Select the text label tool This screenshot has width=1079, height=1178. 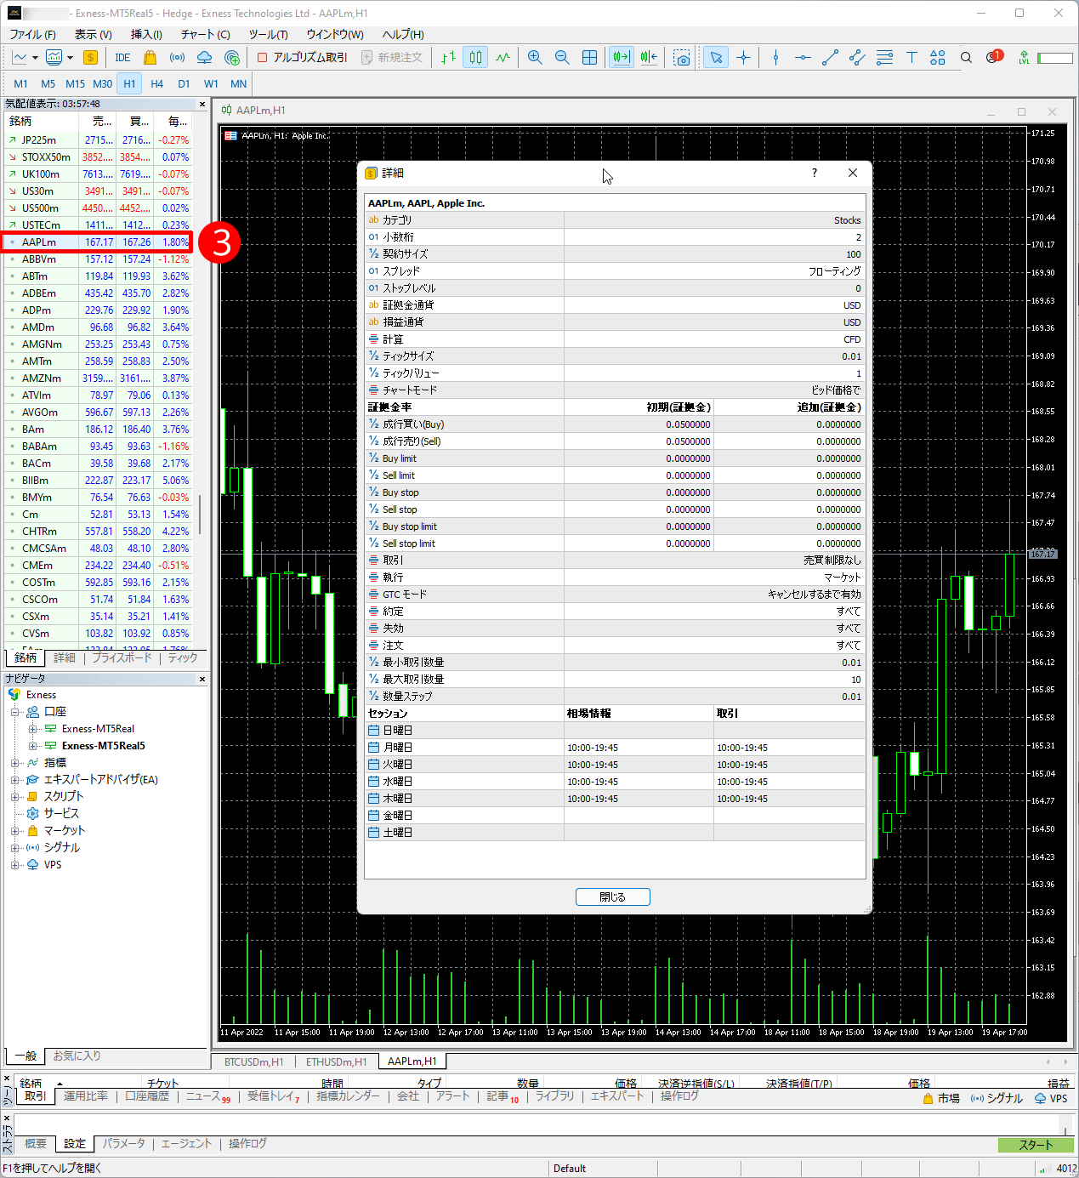[911, 57]
